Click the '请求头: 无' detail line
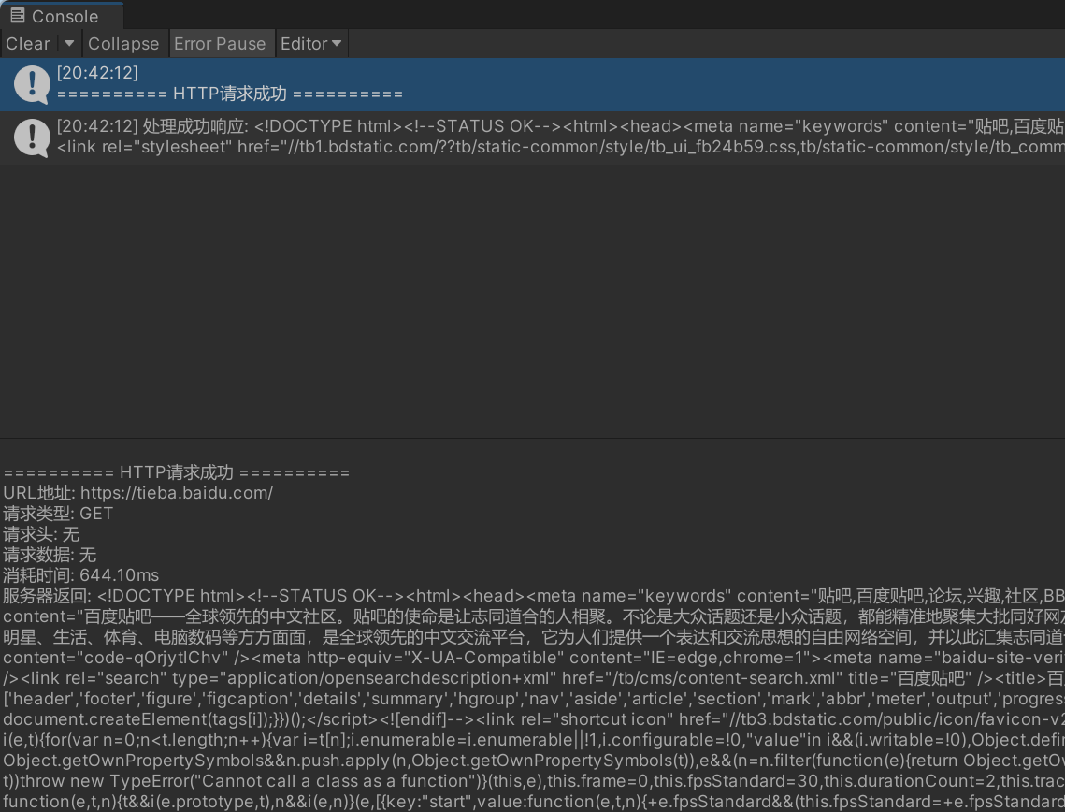This screenshot has width=1065, height=812. pyautogui.click(x=41, y=534)
